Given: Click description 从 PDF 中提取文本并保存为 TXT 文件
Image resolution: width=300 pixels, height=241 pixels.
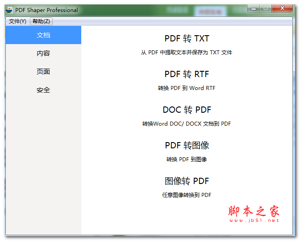Looking at the screenshot, I should pos(187,53).
